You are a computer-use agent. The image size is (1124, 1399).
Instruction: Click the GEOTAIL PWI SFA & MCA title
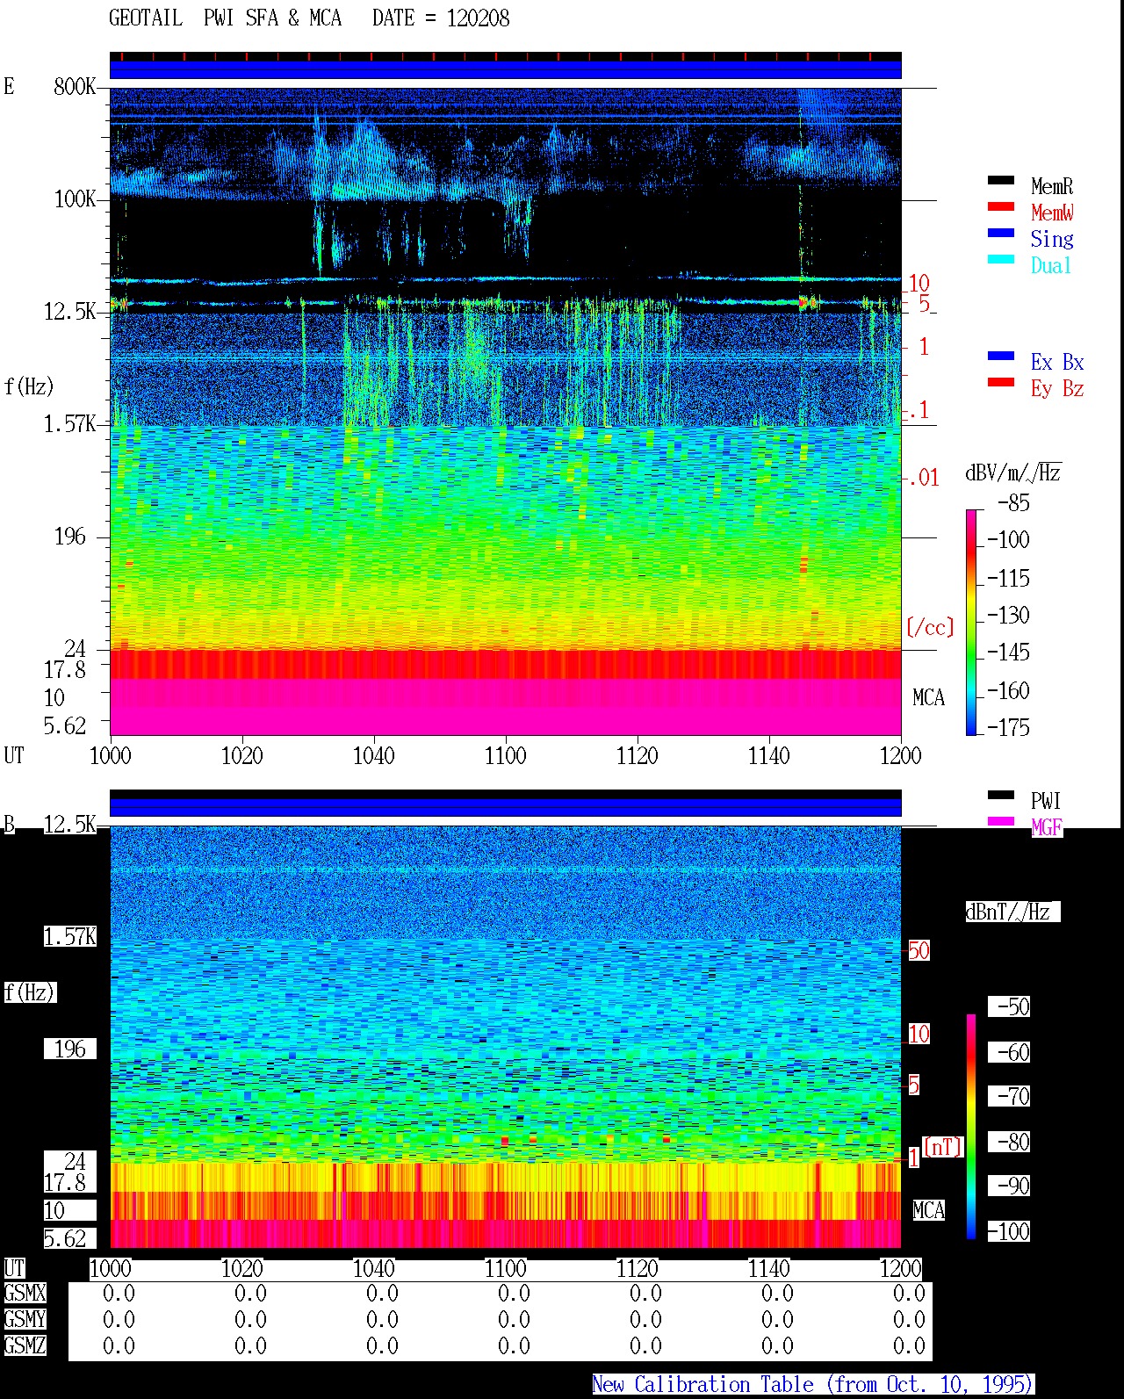click(225, 18)
